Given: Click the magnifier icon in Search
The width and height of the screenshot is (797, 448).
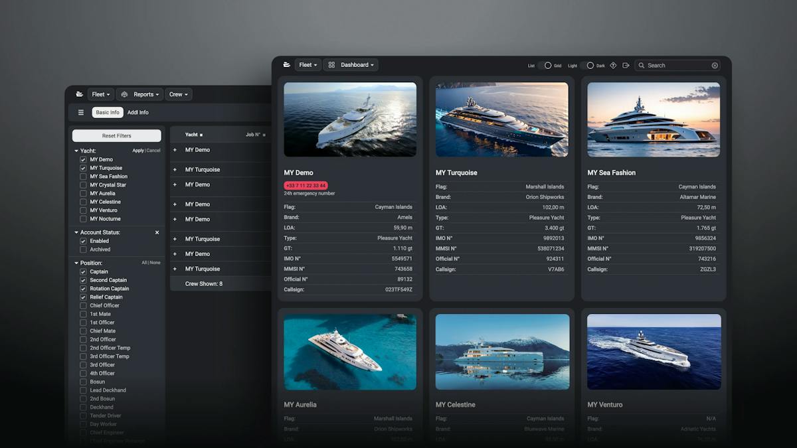Looking at the screenshot, I should pyautogui.click(x=642, y=66).
